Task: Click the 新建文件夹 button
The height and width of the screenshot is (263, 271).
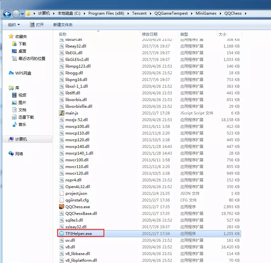Action: point(63,25)
